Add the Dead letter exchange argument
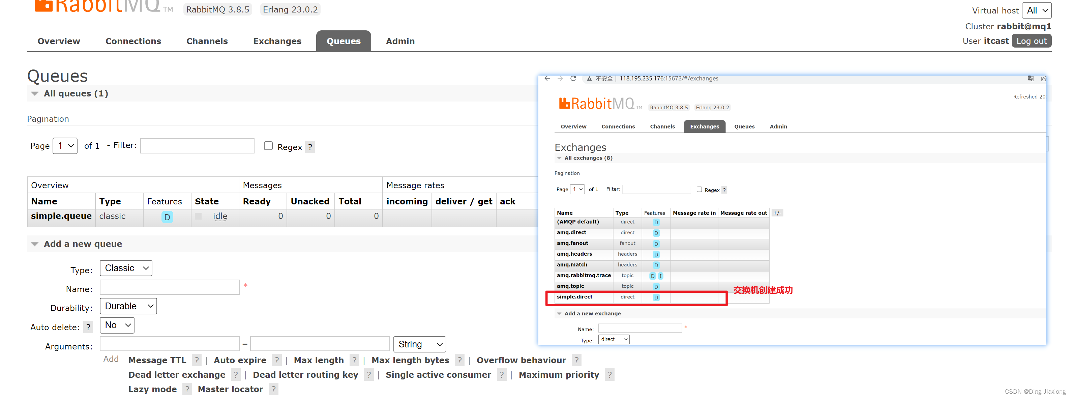Screen dimensions: 1071x398 pyautogui.click(x=177, y=375)
